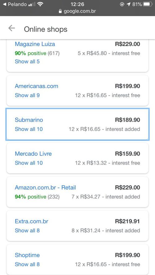
Task: Tap the back arrow beside Online shops
Action: pos(11,28)
